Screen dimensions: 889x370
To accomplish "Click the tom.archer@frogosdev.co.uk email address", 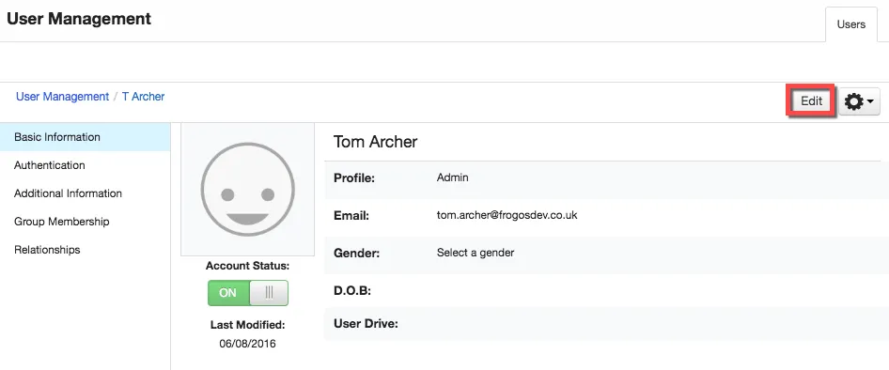I will point(507,215).
